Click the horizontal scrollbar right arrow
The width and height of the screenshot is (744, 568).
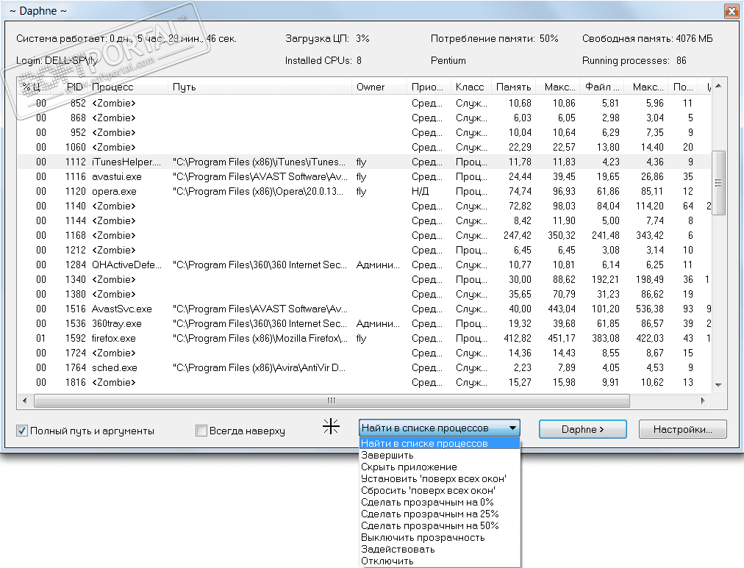[x=703, y=400]
